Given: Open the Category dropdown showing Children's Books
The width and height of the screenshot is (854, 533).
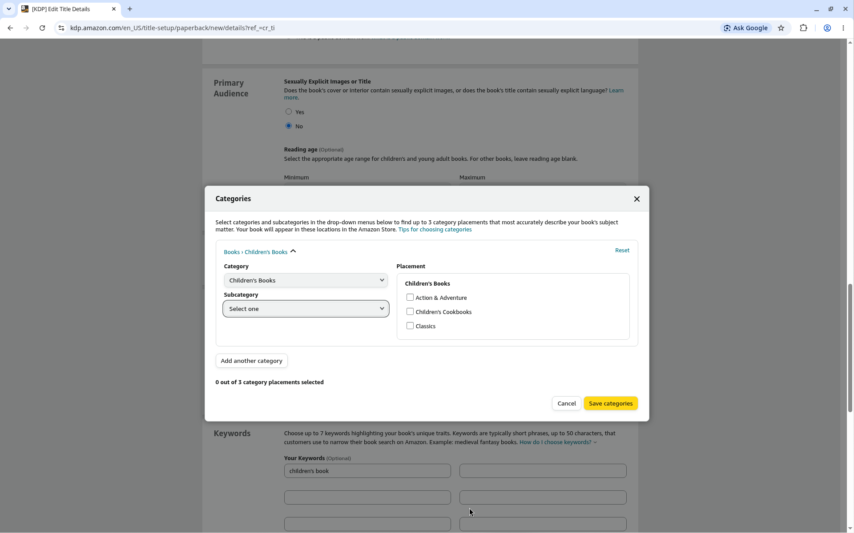Looking at the screenshot, I should [306, 280].
